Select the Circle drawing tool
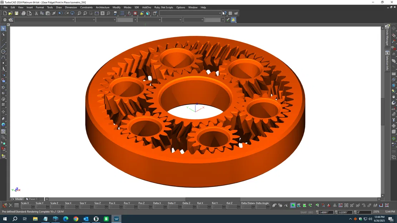397x223 pixels. coord(3,52)
